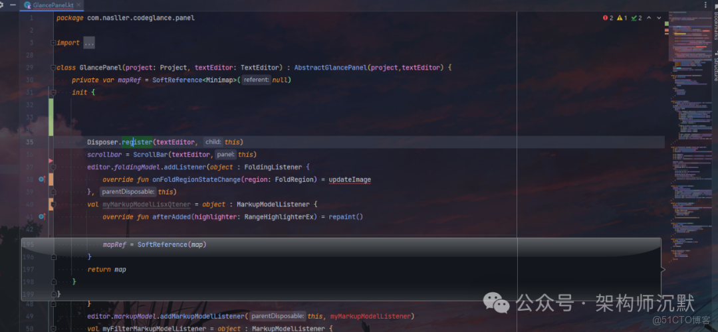Click the yellow warnings count indicator
Viewport: 718px width, 332px height.
622,18
